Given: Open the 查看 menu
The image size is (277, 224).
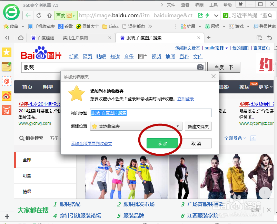Looking at the screenshot, I should (x=185, y=5).
